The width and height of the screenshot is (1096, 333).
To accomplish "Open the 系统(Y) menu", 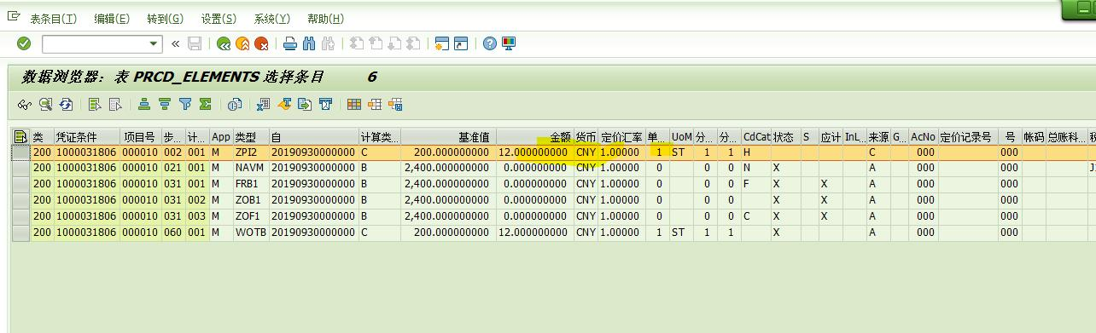I will (x=272, y=19).
